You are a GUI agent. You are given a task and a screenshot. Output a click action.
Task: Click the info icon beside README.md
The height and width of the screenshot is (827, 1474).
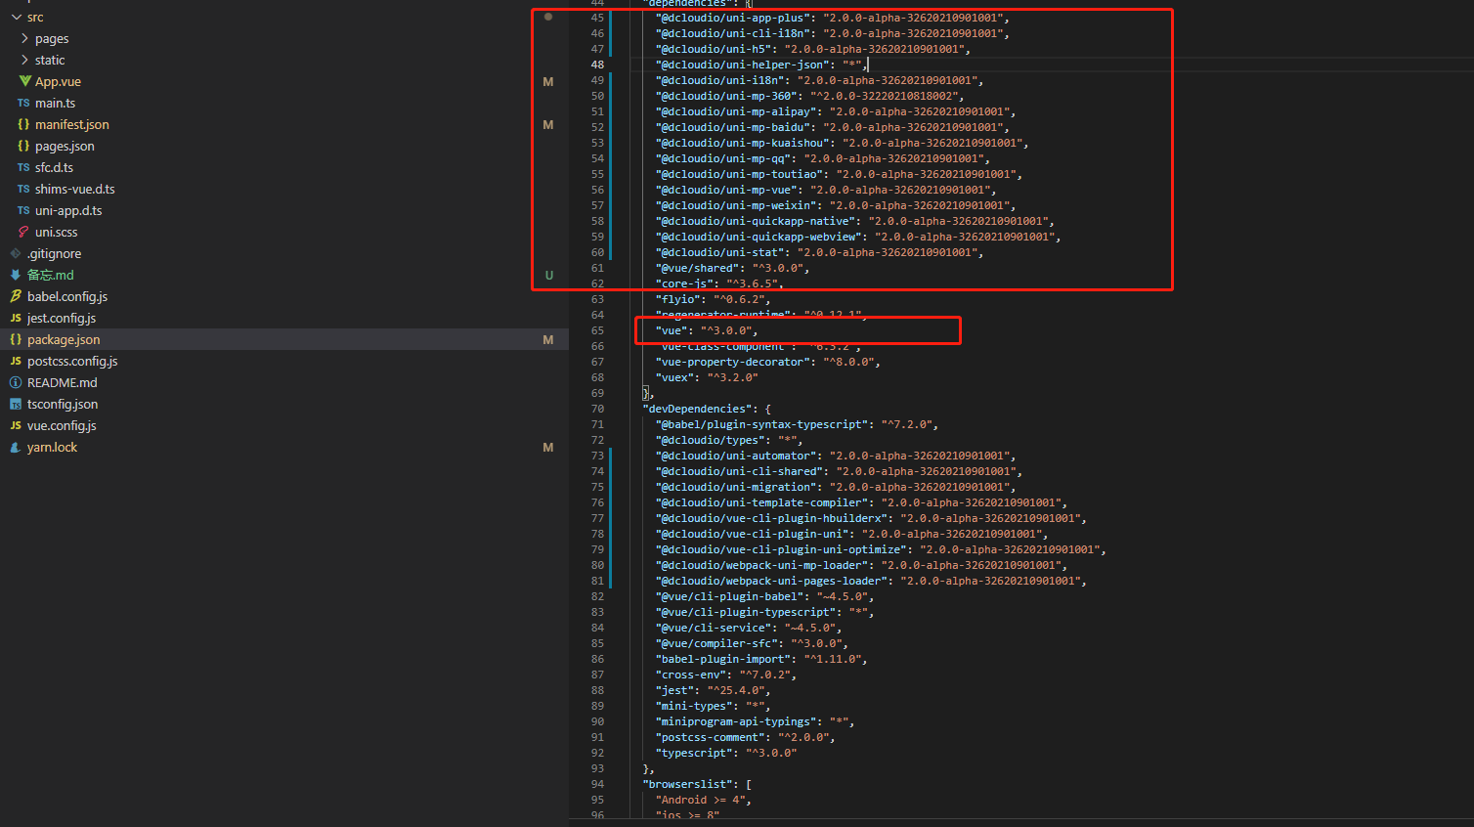coord(16,382)
